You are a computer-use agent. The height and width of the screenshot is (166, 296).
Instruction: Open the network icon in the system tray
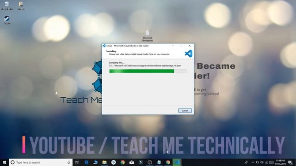tap(266, 162)
